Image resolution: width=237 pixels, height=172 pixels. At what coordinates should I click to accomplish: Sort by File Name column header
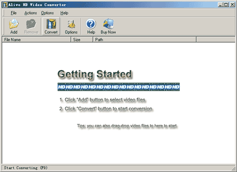point(36,40)
